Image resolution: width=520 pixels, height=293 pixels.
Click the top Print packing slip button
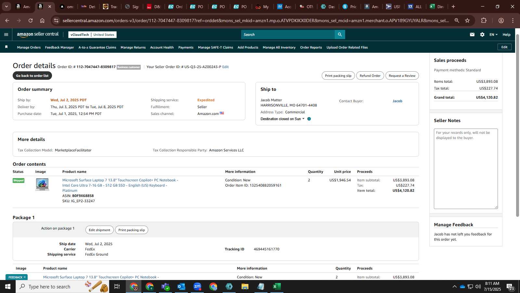tap(338, 76)
